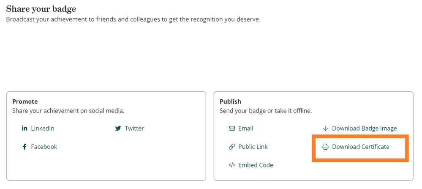Select the Download Badge Image text link

point(365,129)
